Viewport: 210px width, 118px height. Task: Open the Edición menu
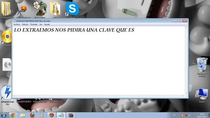pyautogui.click(x=25, y=24)
